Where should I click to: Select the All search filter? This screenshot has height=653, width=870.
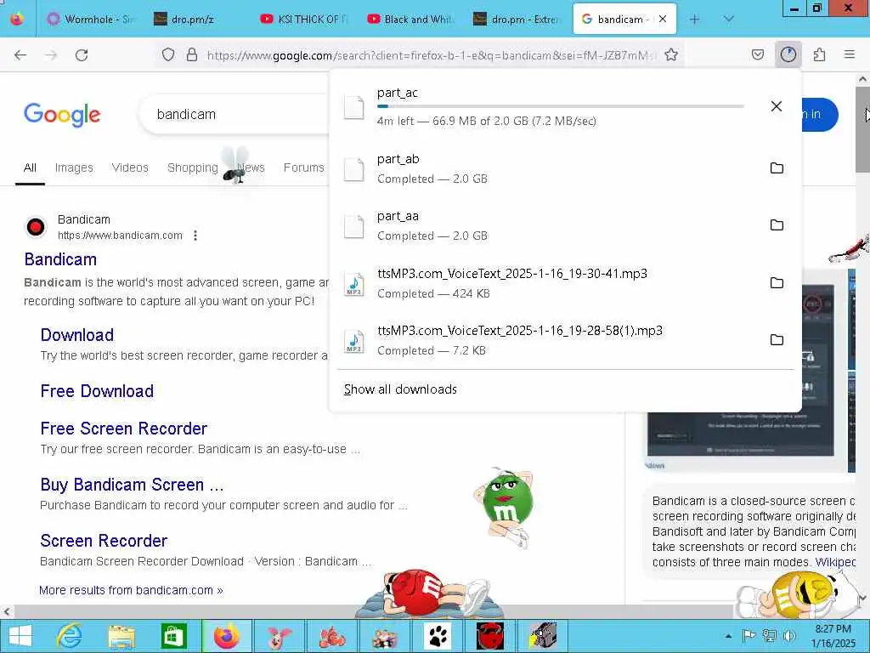pos(30,168)
